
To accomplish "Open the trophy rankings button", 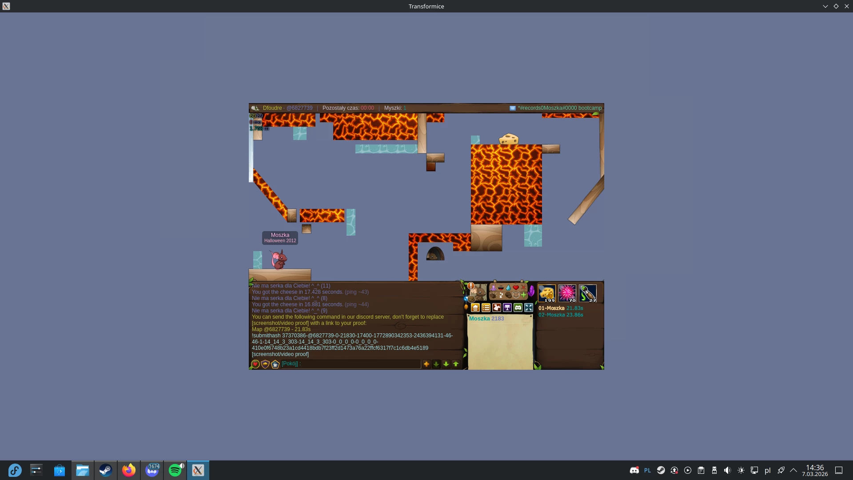I will pos(507,308).
